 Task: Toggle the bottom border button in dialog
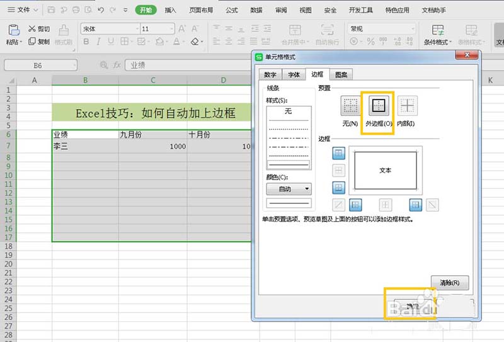[x=338, y=188]
